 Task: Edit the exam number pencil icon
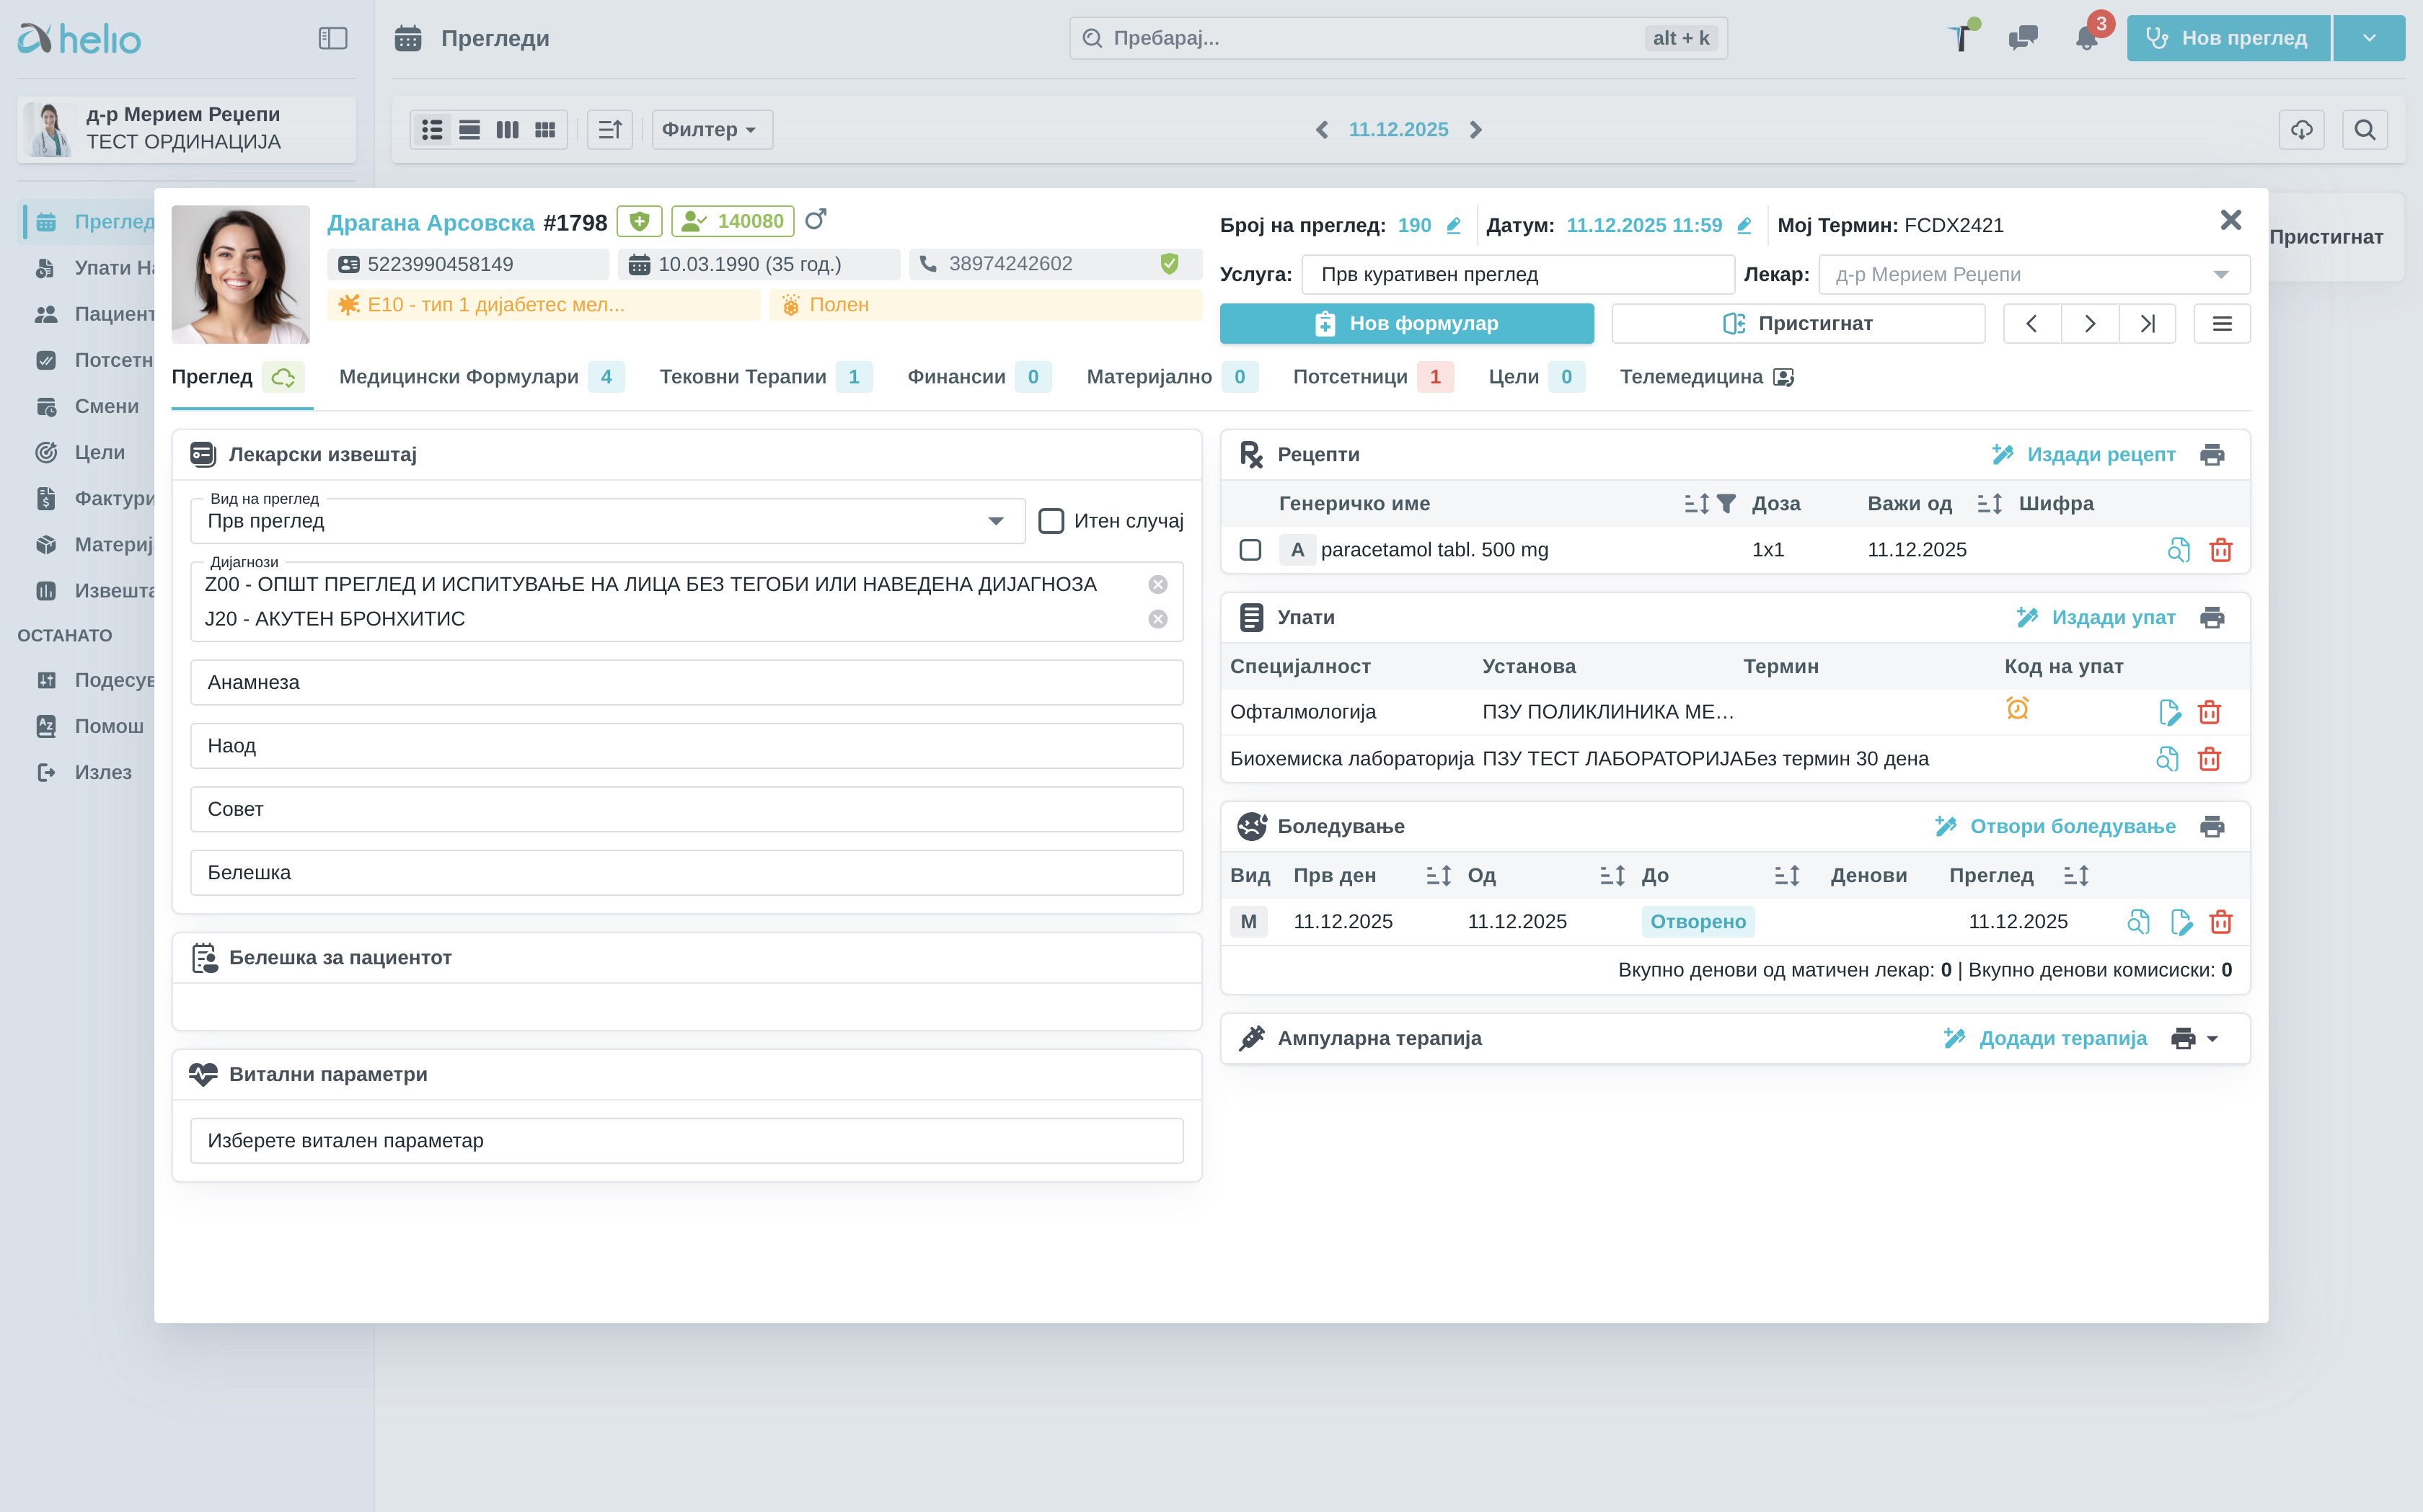point(1454,226)
